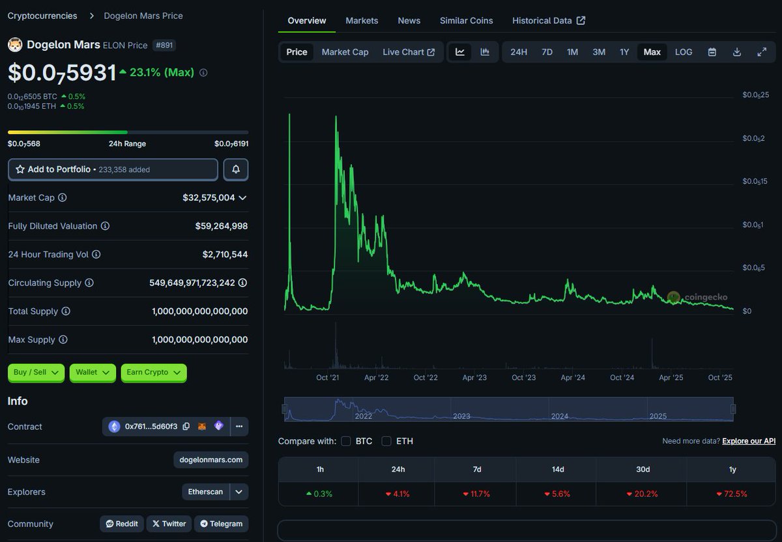Add token to MetaMask icon
This screenshot has height=542, width=782.
click(x=201, y=426)
